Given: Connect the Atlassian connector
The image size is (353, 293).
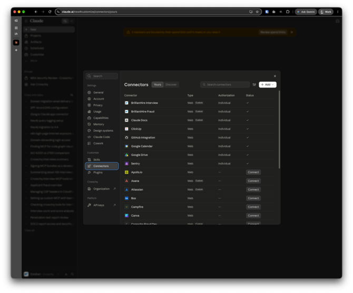Looking at the screenshot, I should [x=253, y=190].
